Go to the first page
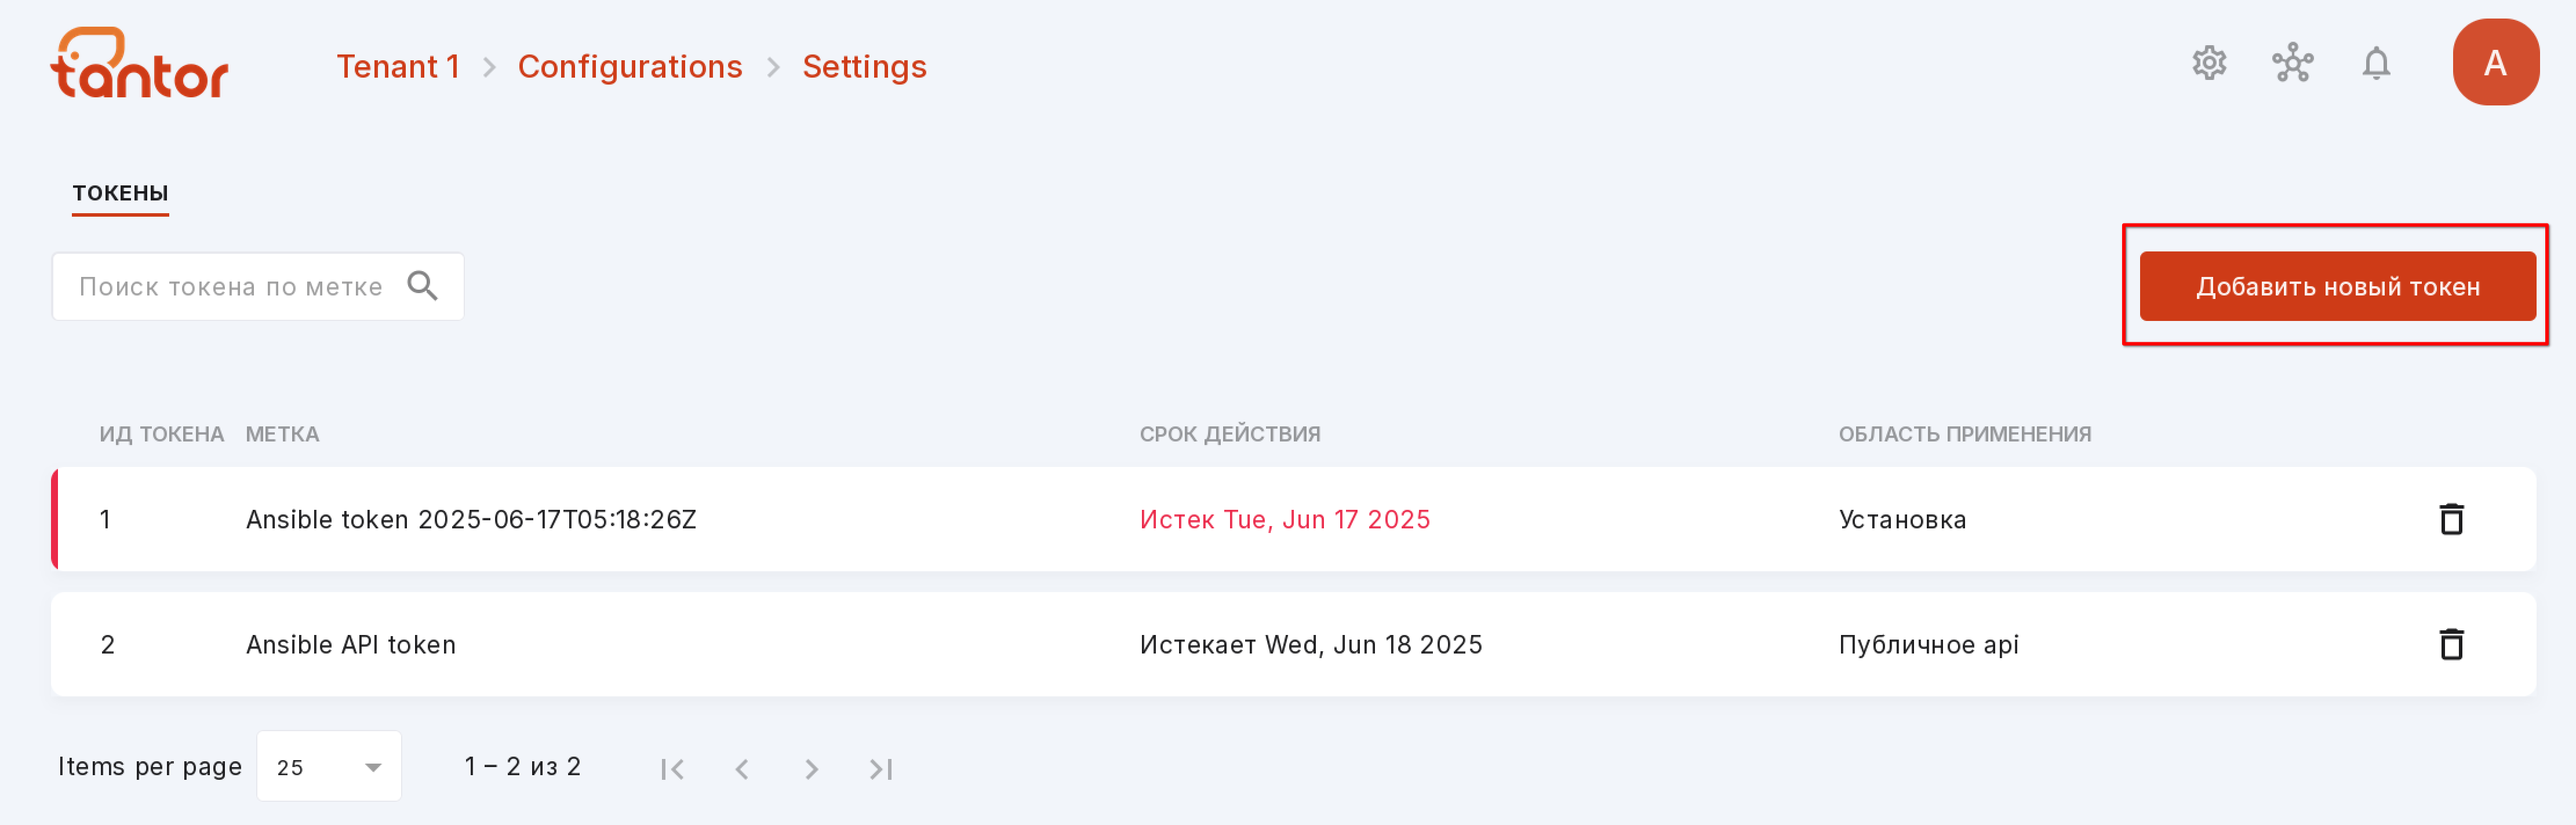This screenshot has height=825, width=2576. [672, 768]
